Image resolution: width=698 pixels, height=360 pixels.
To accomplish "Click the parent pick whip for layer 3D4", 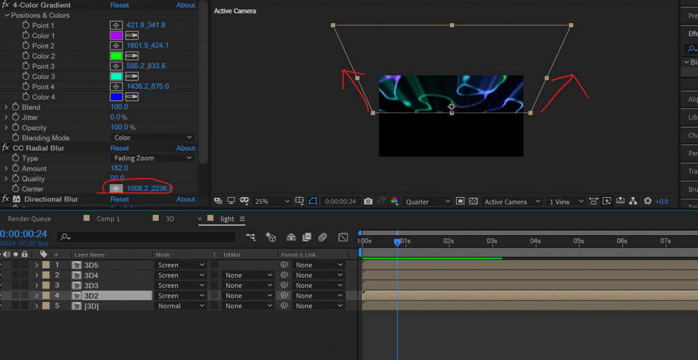I will (284, 275).
